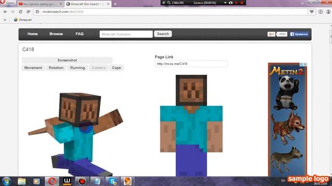332x186 pixels.
Task: Switch to the YouTube tab
Action: pyautogui.click(x=40, y=4)
